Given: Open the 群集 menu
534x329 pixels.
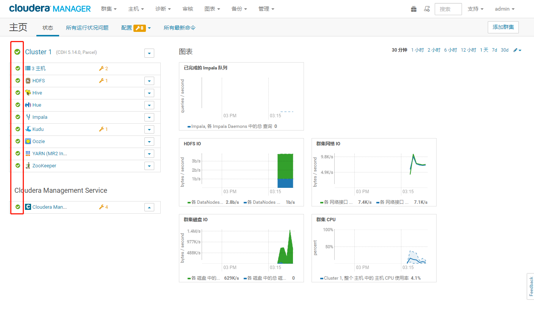Looking at the screenshot, I should pyautogui.click(x=109, y=9).
